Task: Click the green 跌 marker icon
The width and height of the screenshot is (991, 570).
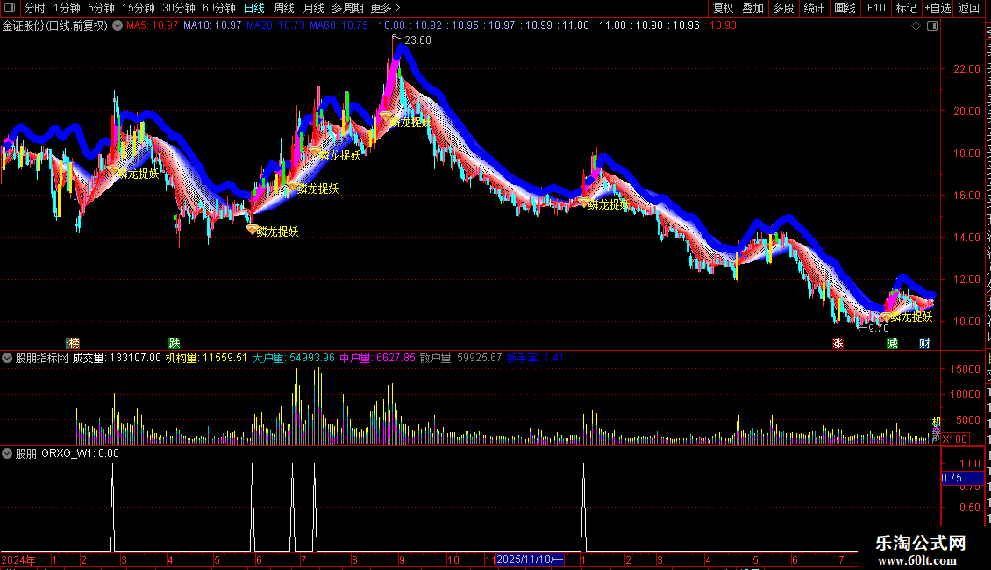Action: coord(175,343)
